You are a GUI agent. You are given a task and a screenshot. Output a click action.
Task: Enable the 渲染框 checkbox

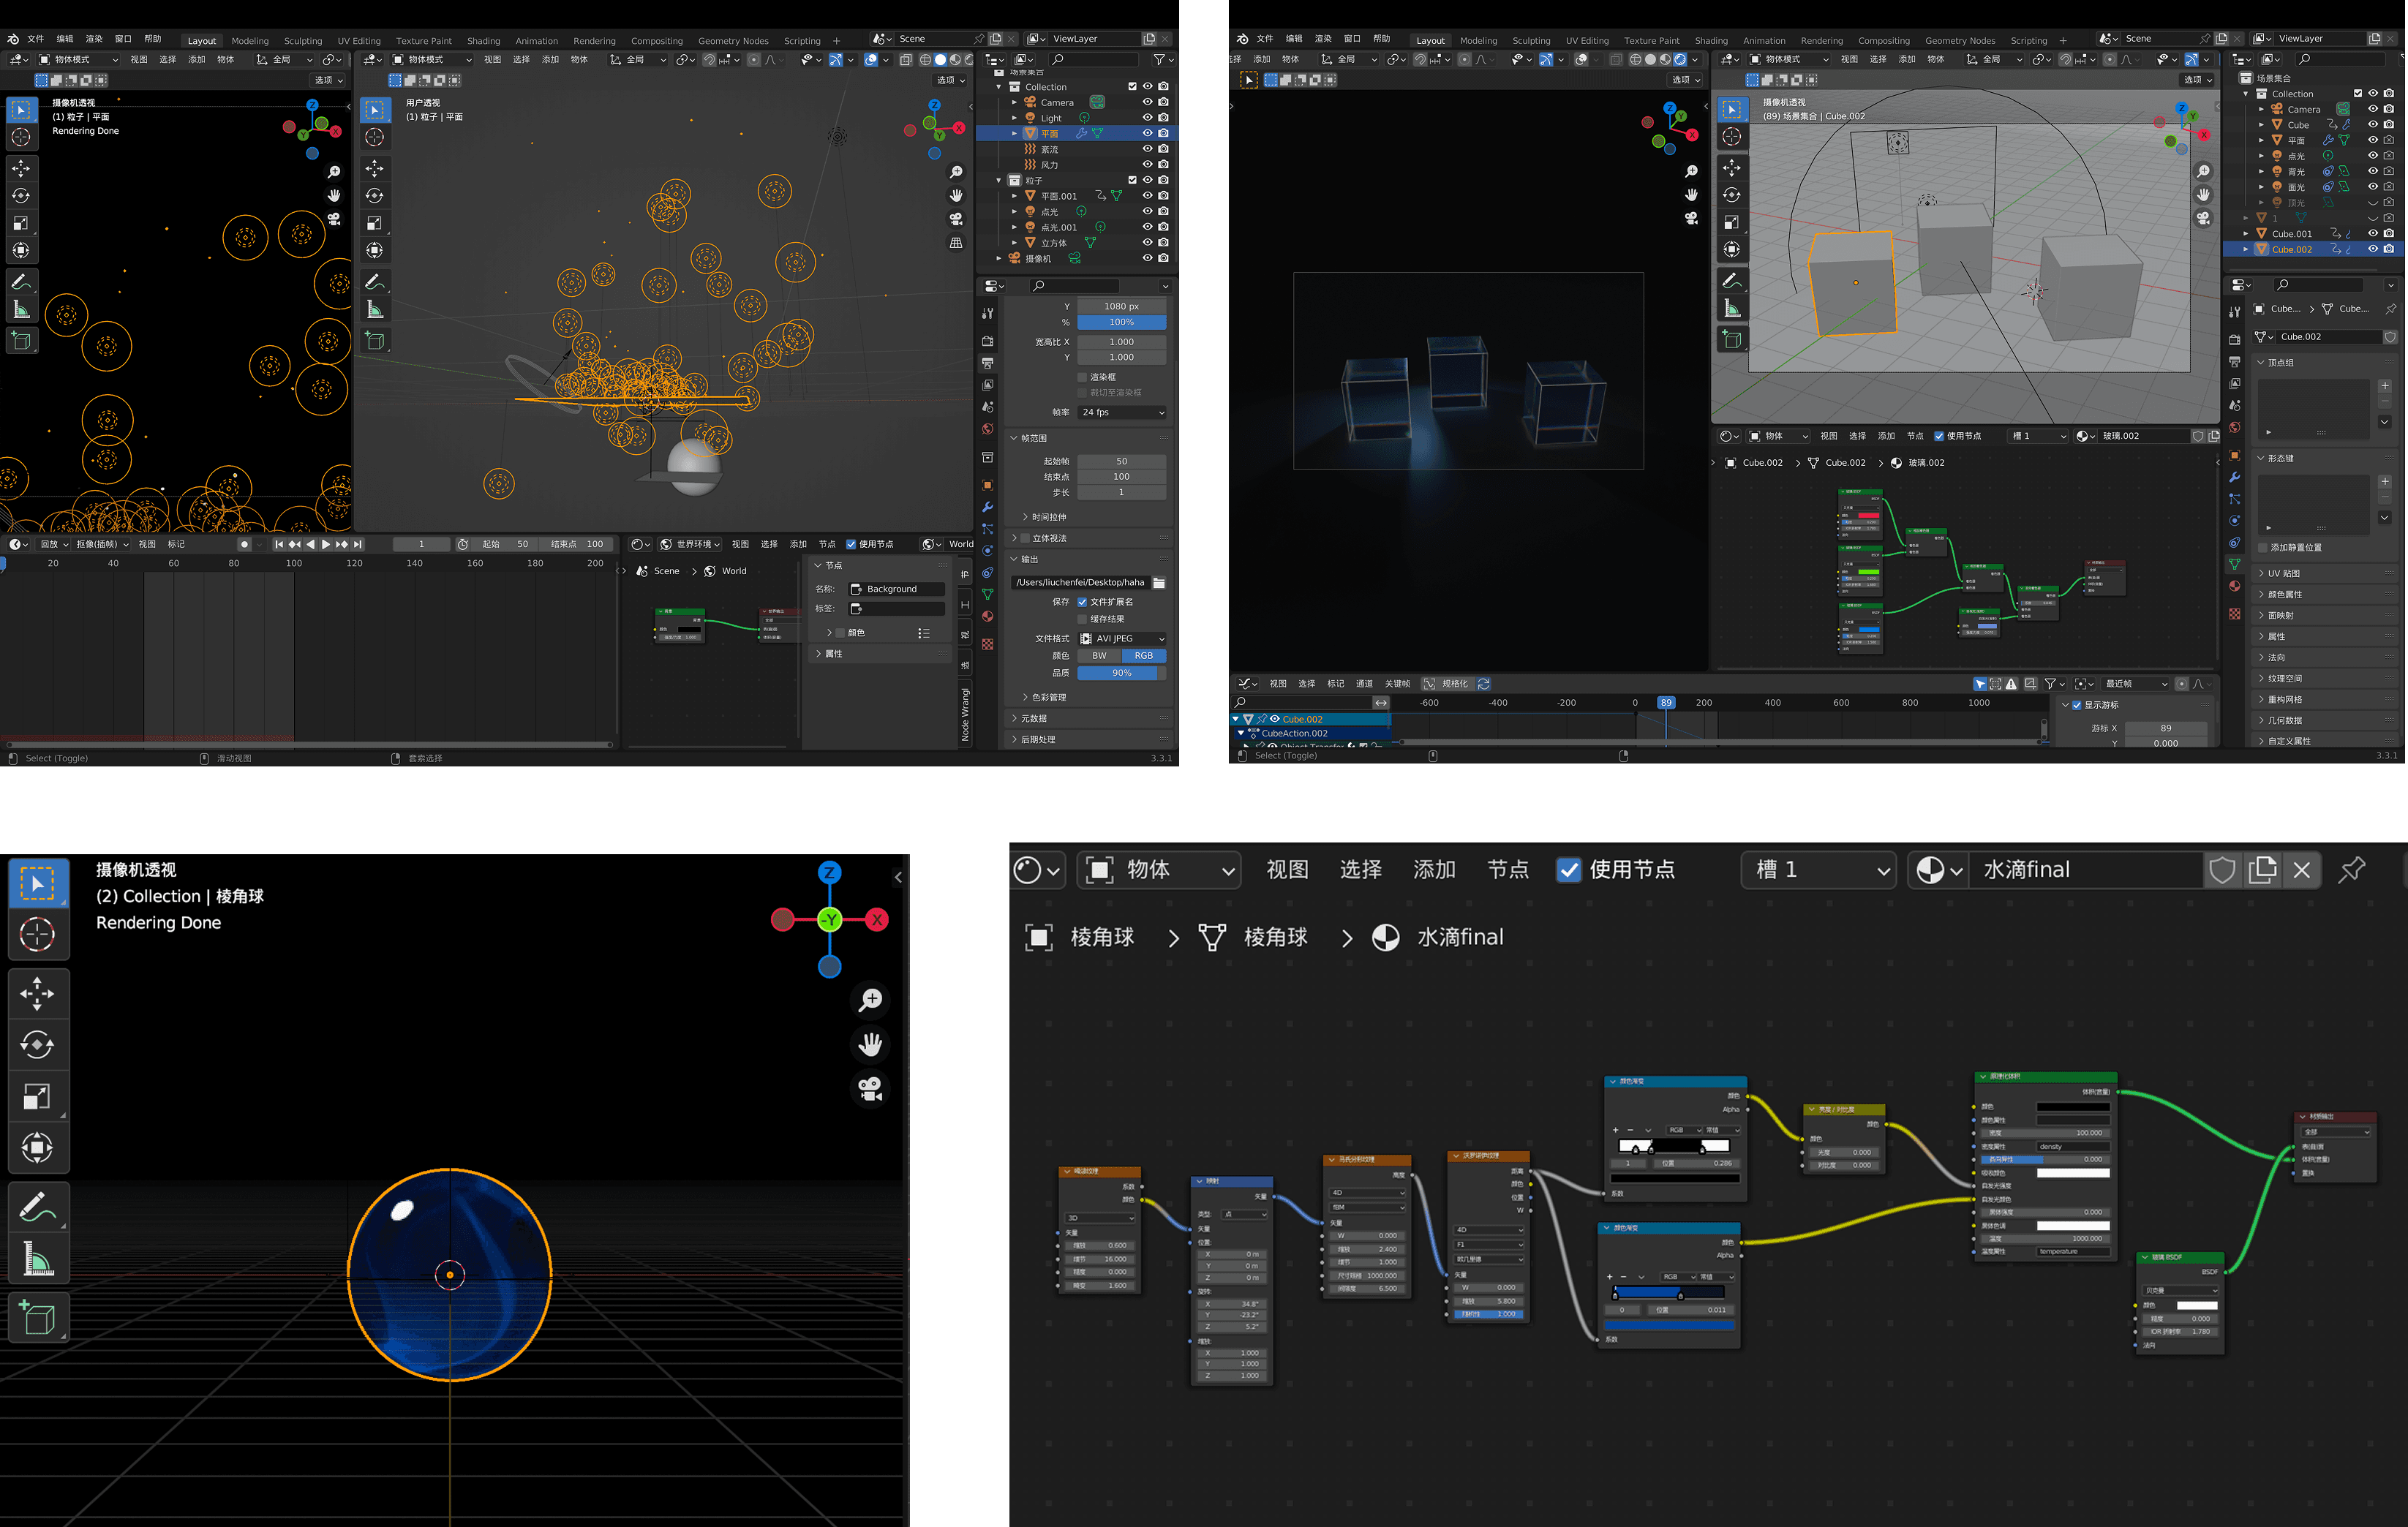(1082, 377)
